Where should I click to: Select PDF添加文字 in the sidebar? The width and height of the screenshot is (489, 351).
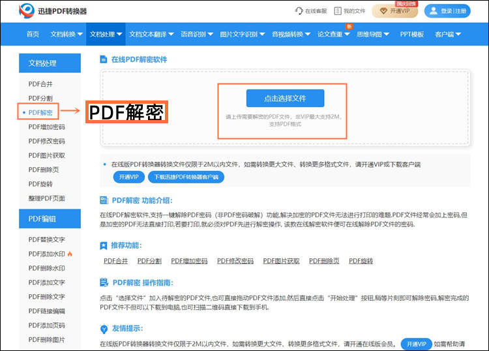(x=47, y=282)
